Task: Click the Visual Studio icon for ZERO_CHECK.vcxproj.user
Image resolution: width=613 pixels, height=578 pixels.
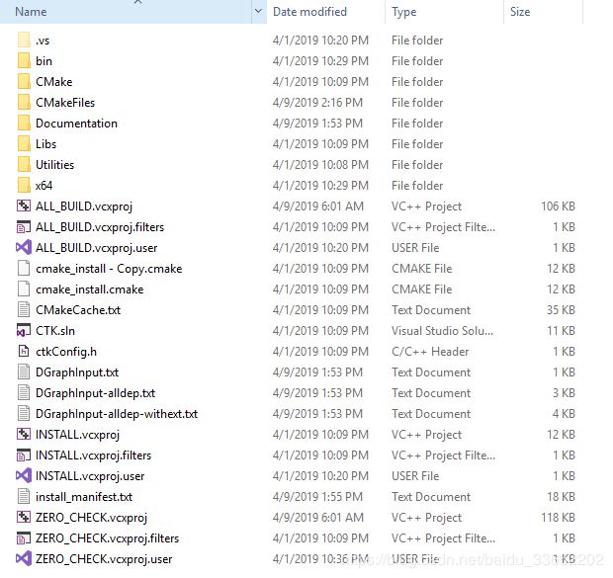Action: click(x=24, y=559)
